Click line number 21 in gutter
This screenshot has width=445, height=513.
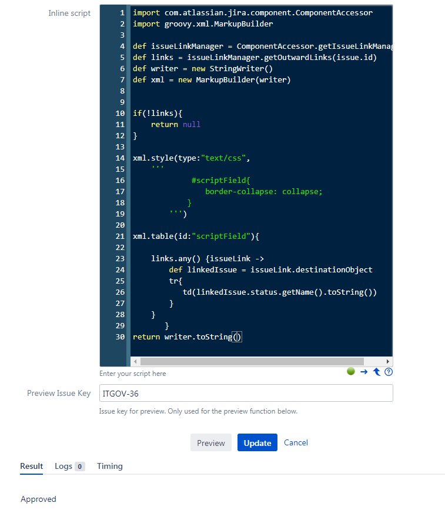[120, 236]
